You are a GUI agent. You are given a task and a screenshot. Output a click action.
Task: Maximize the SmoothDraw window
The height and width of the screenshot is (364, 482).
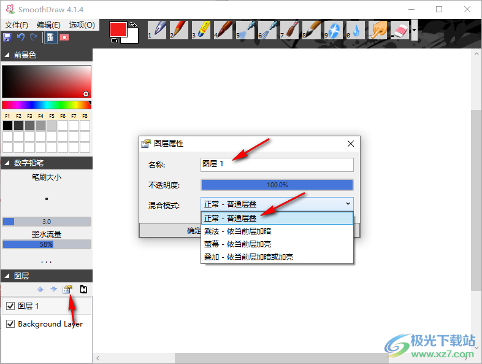439,10
